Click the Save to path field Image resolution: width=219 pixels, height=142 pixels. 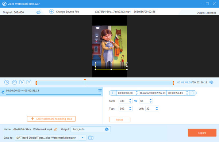click(47, 138)
